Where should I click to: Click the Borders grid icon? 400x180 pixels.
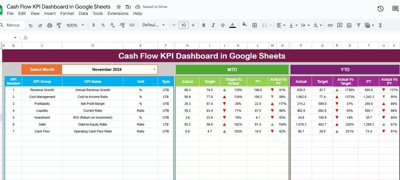(x=255, y=25)
